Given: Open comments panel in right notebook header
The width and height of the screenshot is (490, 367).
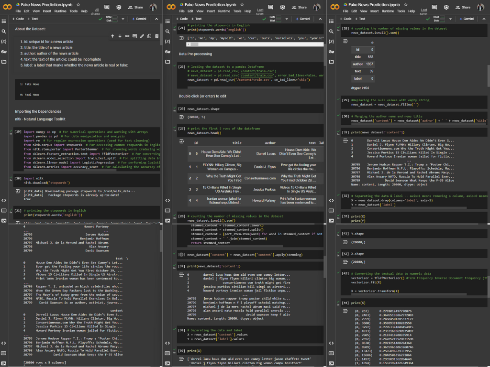Looking at the screenshot, I should [434, 7].
